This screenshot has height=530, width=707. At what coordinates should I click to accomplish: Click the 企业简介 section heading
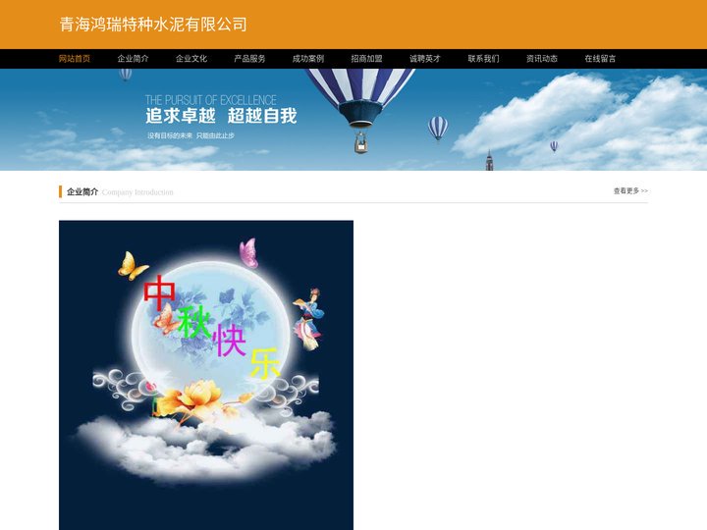pos(82,192)
